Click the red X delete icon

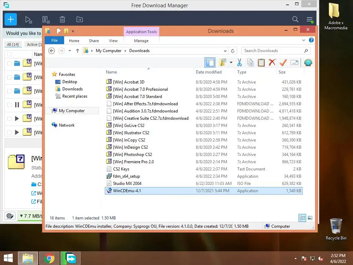[x=272, y=62]
